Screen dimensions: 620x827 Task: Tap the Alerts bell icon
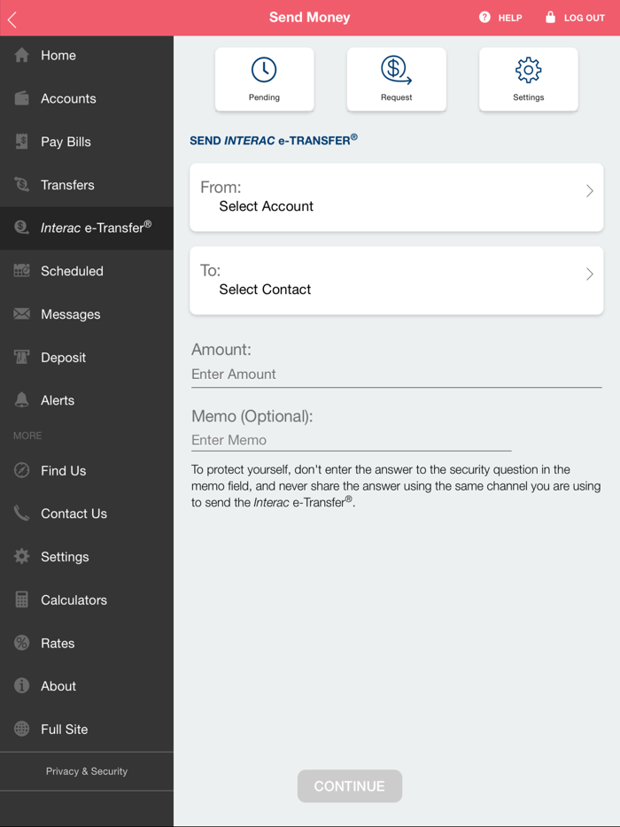[x=22, y=400]
